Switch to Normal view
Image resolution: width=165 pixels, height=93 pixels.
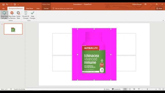(125, 89)
